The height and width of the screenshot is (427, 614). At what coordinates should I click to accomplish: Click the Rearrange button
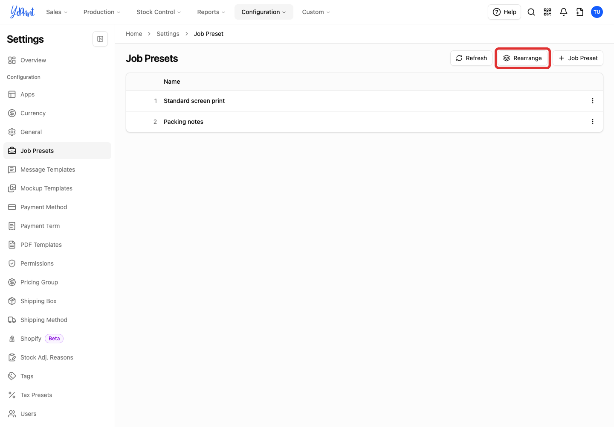point(522,58)
